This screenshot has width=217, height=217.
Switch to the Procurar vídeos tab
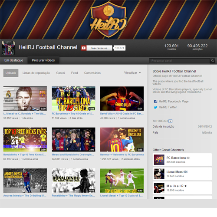click(x=43, y=60)
